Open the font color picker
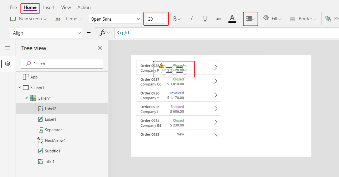This screenshot has width=339, height=177. coord(233,19)
